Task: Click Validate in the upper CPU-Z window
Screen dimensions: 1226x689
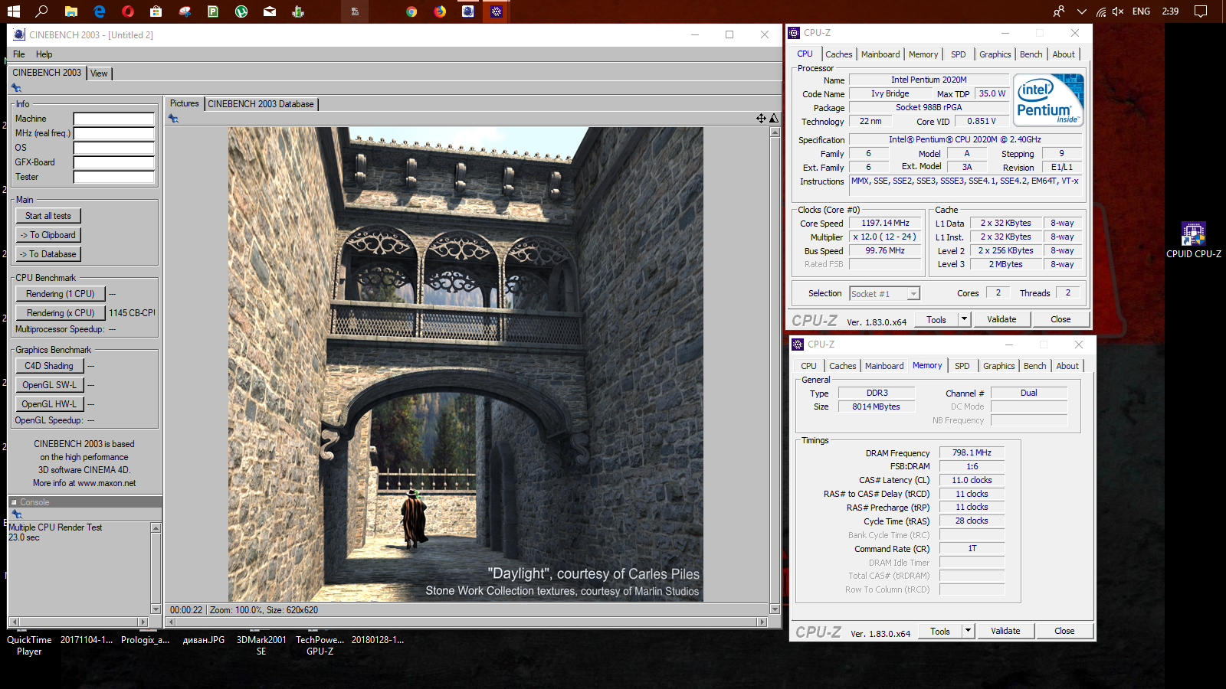Action: [1001, 319]
